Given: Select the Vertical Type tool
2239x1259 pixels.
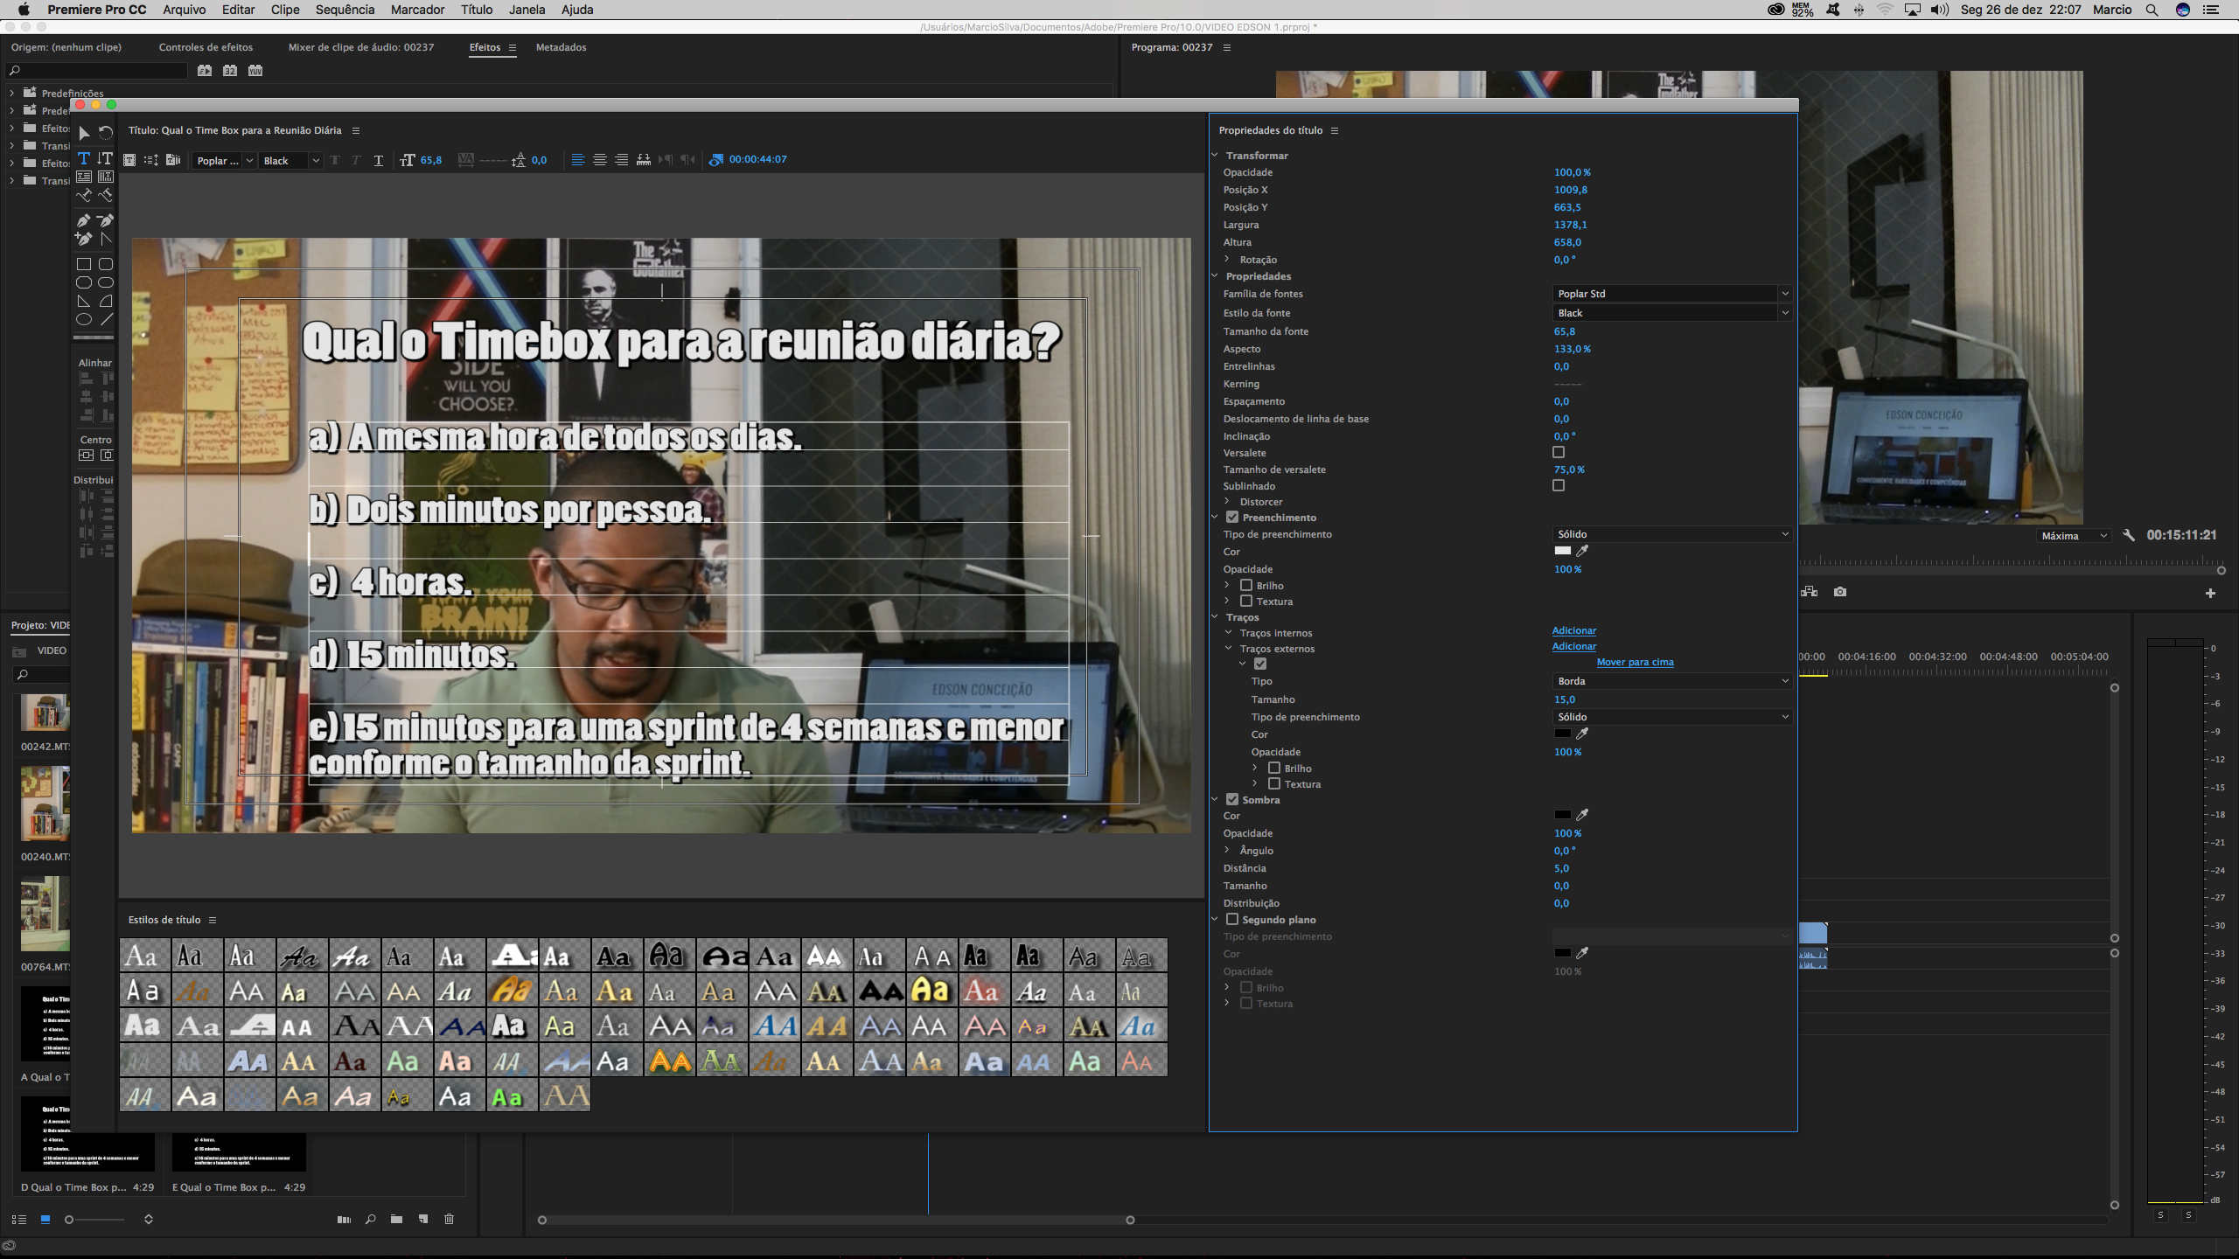Looking at the screenshot, I should click(106, 158).
